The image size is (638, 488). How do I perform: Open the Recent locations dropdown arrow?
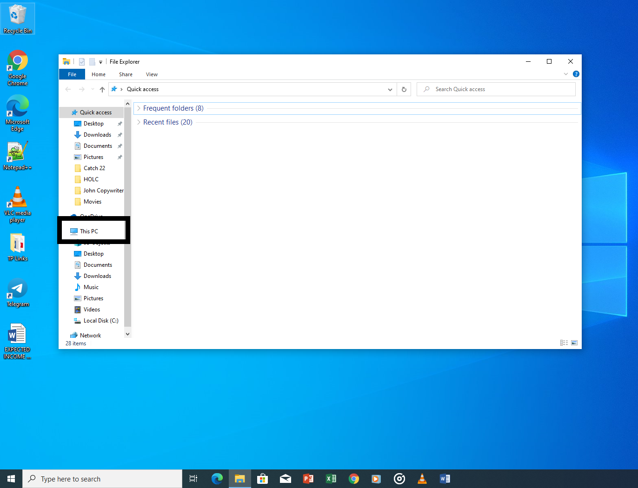(93, 89)
